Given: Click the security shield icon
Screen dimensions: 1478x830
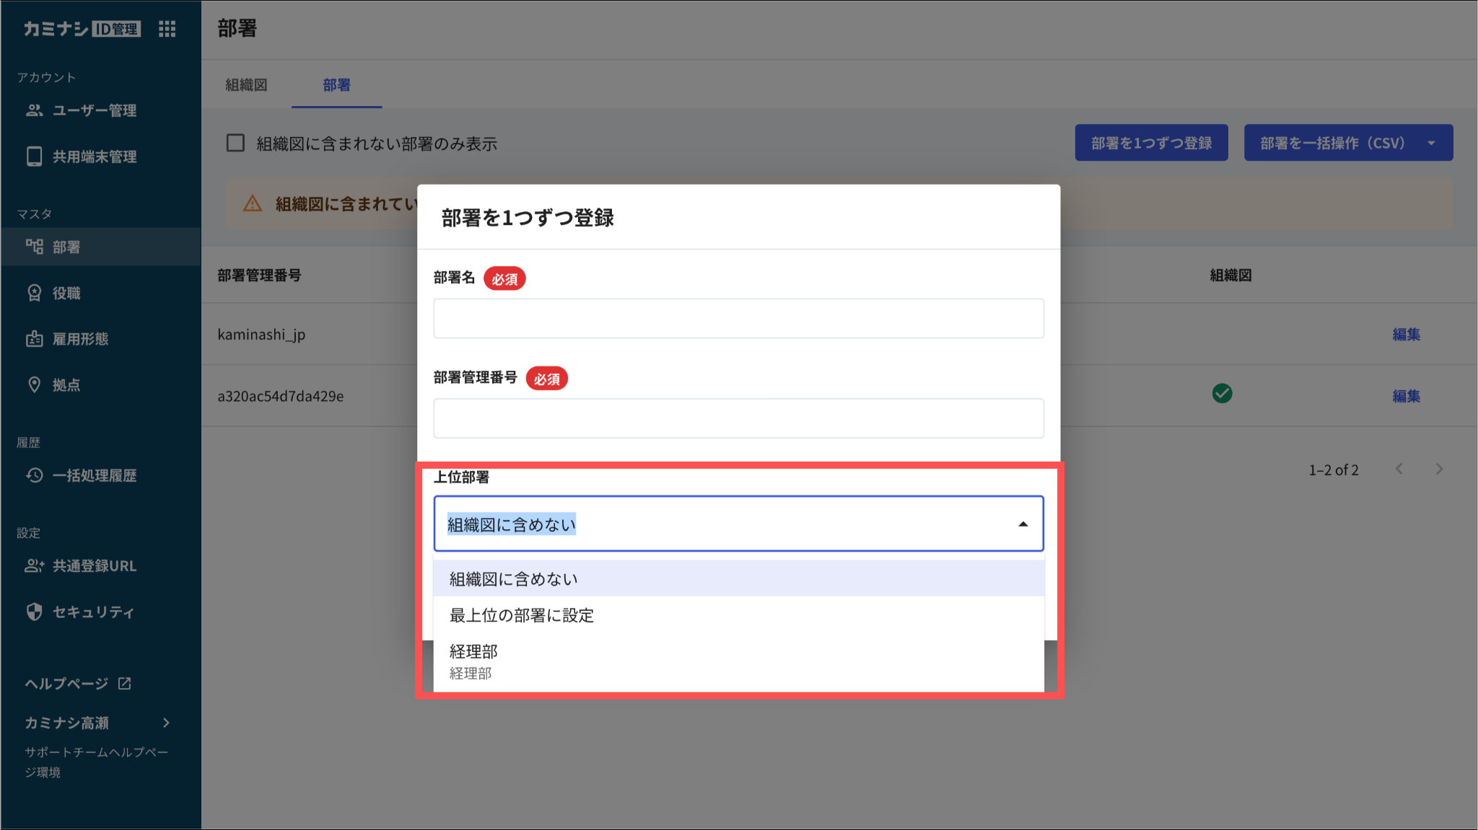Looking at the screenshot, I should click(34, 612).
